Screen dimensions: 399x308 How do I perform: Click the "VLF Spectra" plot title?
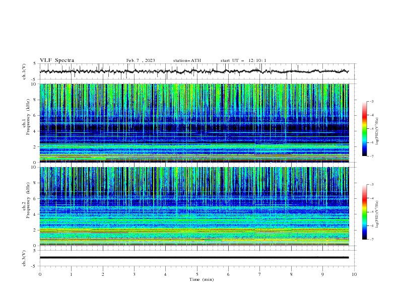coord(57,60)
